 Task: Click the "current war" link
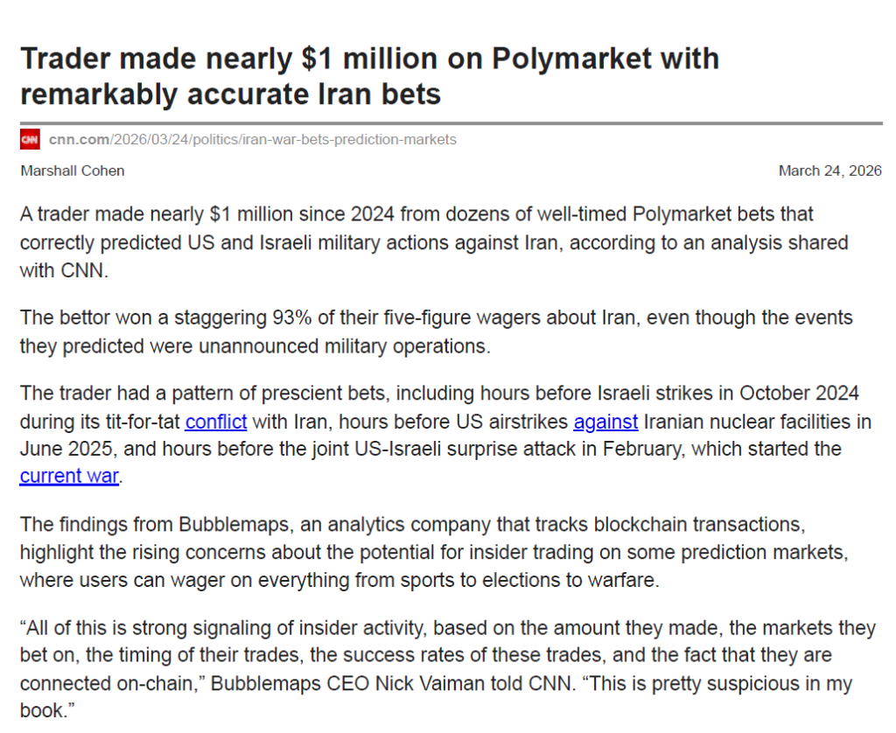69,478
